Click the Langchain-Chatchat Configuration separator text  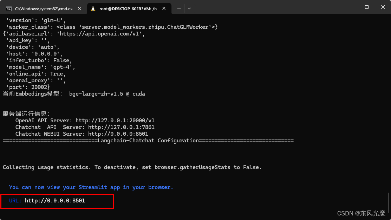point(148,141)
